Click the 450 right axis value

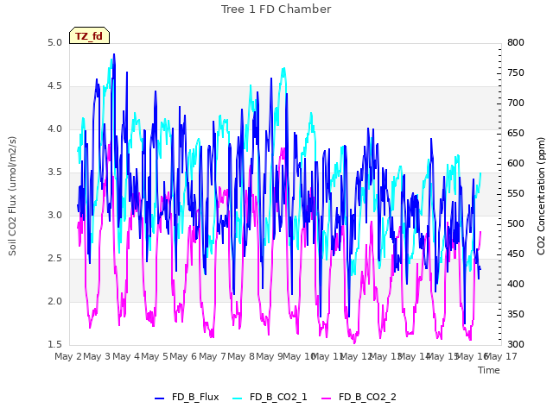point(516,254)
